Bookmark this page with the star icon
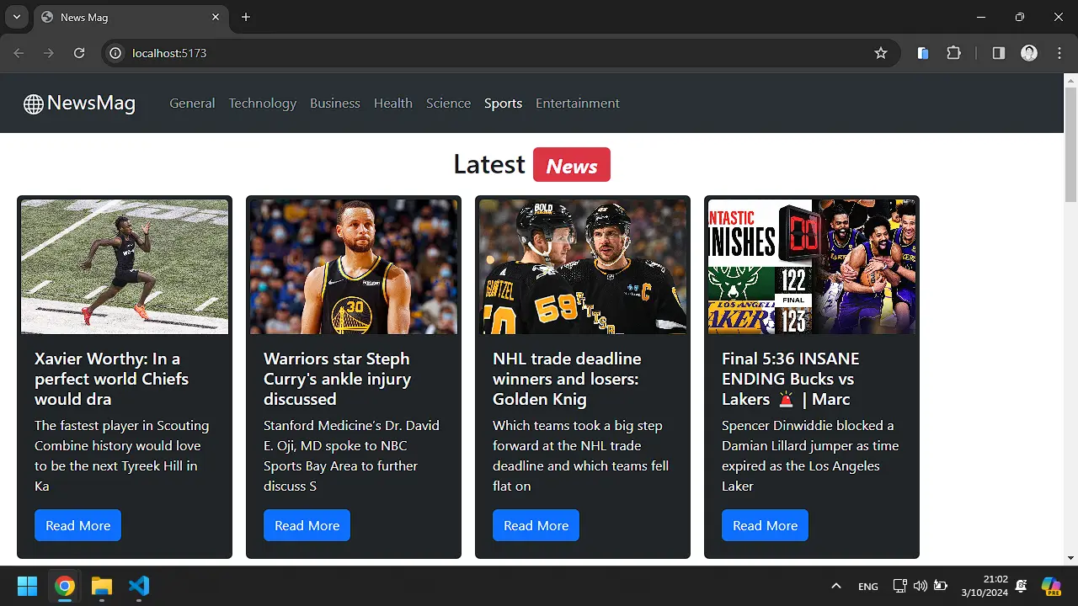Viewport: 1078px width, 606px height. coord(881,53)
